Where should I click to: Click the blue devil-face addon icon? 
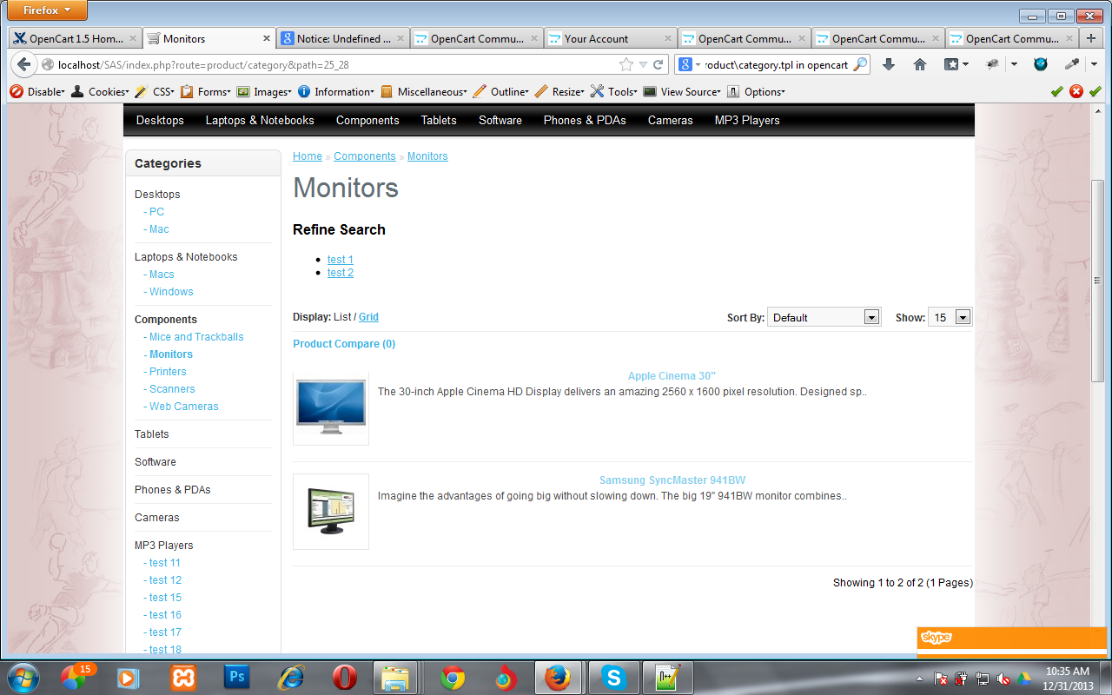(1040, 64)
